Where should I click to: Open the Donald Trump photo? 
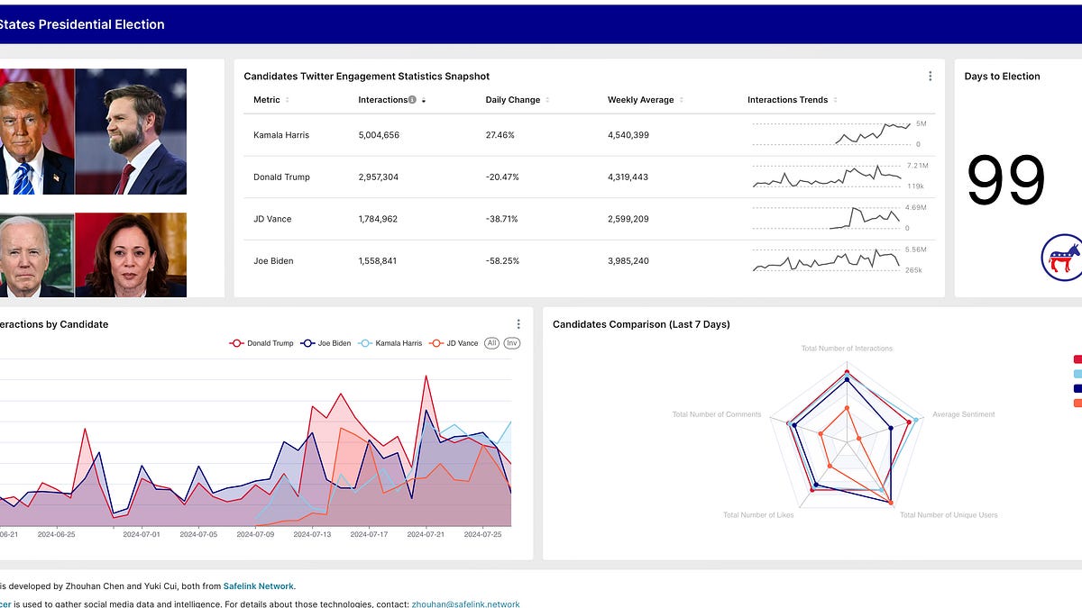click(x=37, y=132)
